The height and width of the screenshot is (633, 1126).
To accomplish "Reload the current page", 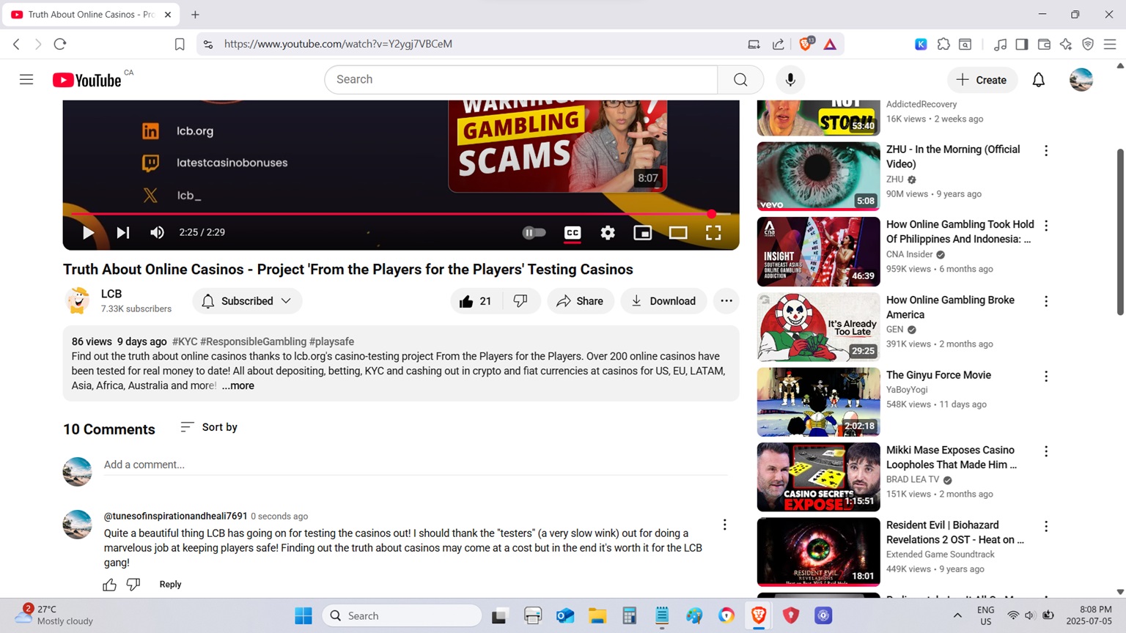I will [x=60, y=44].
